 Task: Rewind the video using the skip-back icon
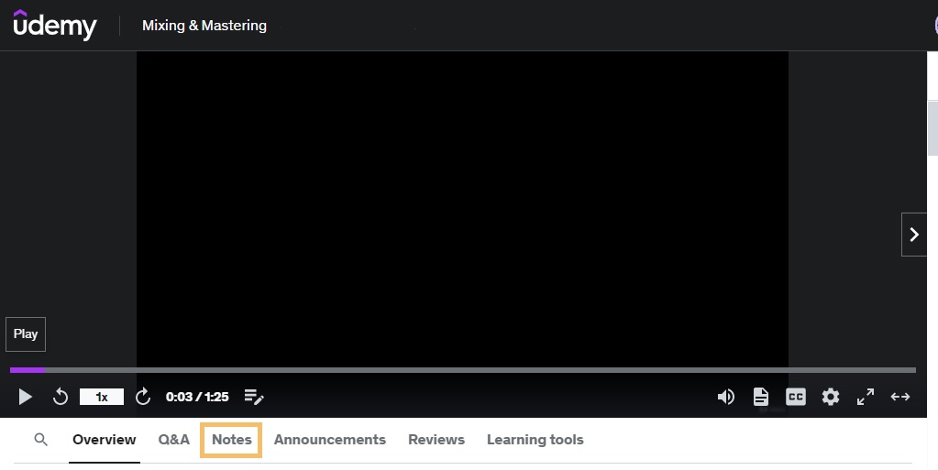pyautogui.click(x=61, y=397)
